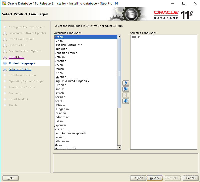Image resolution: width=200 pixels, height=182 pixels.
Task: Select Greek in Available Languages
Action: 86,101
